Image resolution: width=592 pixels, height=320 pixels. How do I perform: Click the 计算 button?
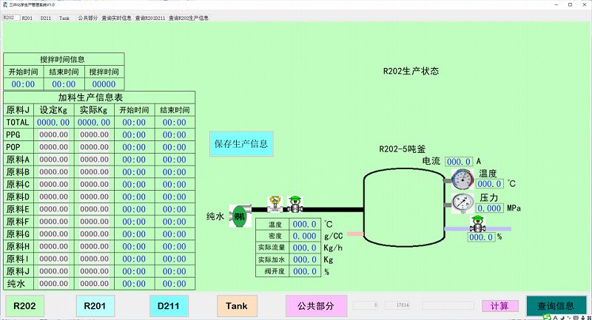pos(500,306)
